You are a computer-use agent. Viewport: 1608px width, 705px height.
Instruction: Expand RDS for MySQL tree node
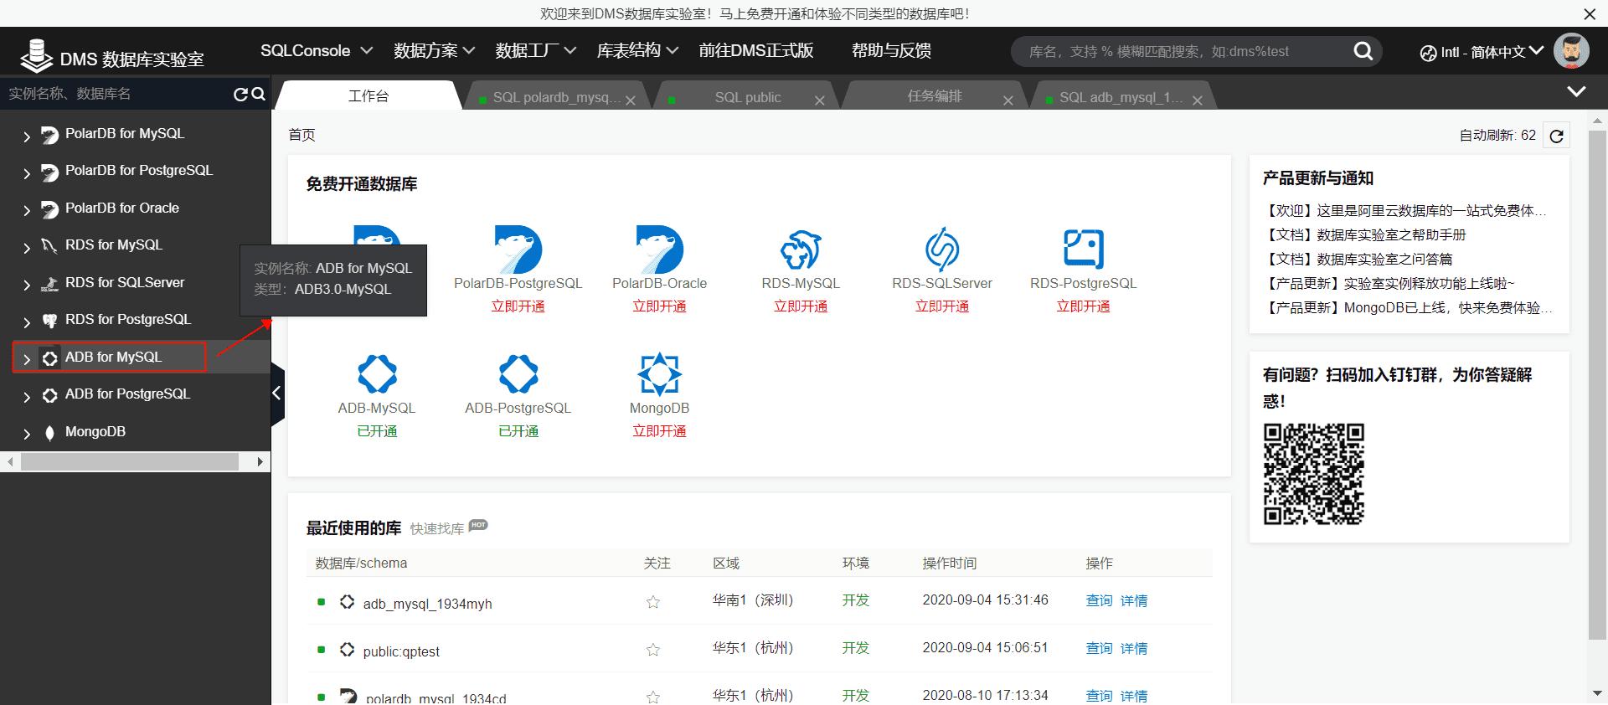pos(27,248)
